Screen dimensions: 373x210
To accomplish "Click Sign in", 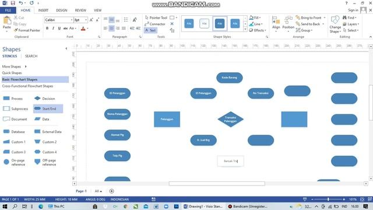I will pyautogui.click(x=353, y=10).
